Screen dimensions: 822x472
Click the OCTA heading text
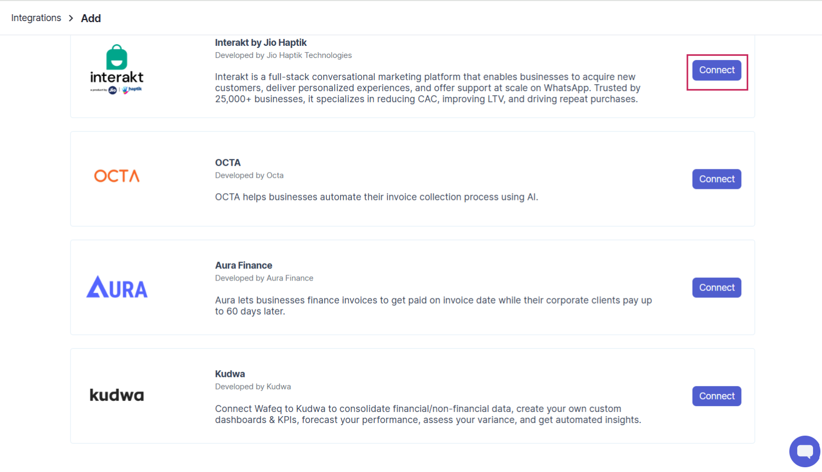(228, 163)
